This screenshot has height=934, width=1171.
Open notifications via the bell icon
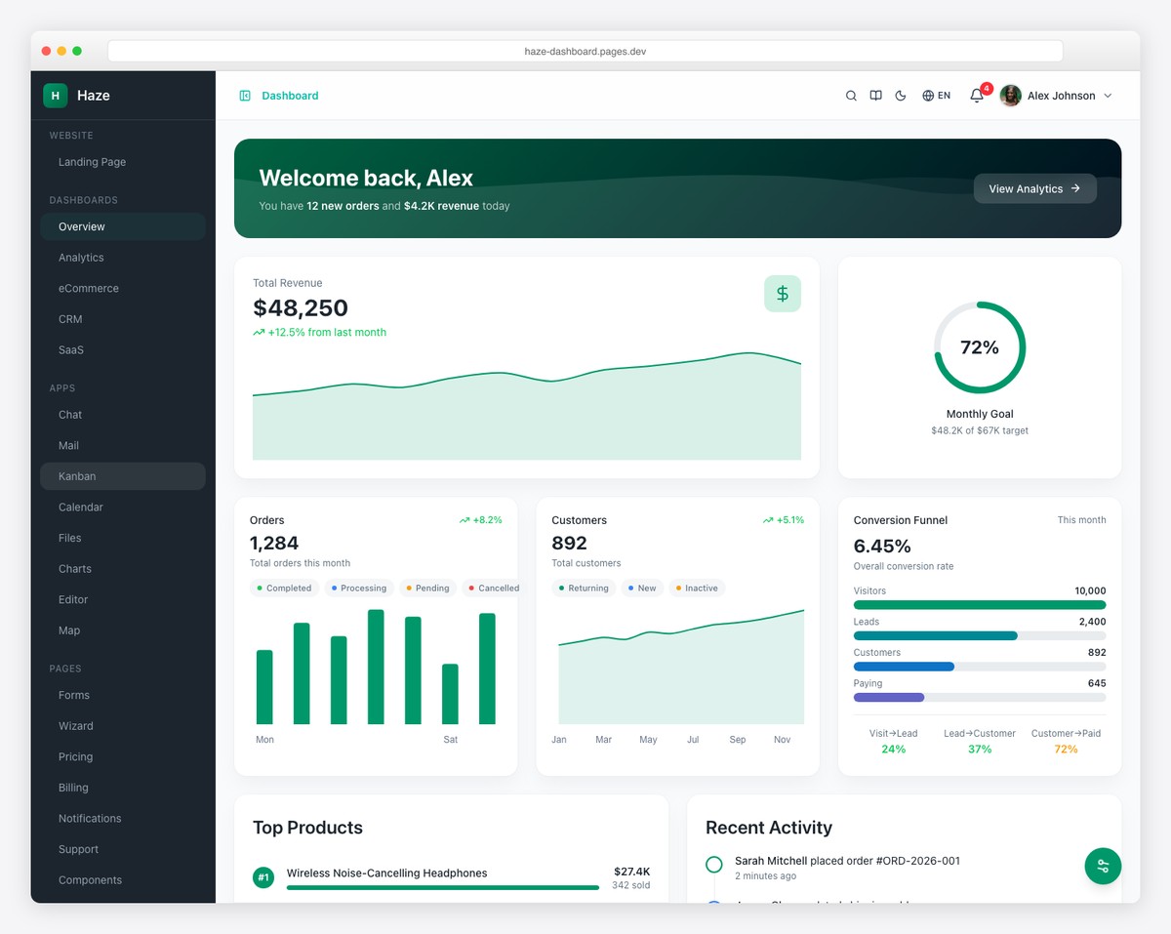977,96
